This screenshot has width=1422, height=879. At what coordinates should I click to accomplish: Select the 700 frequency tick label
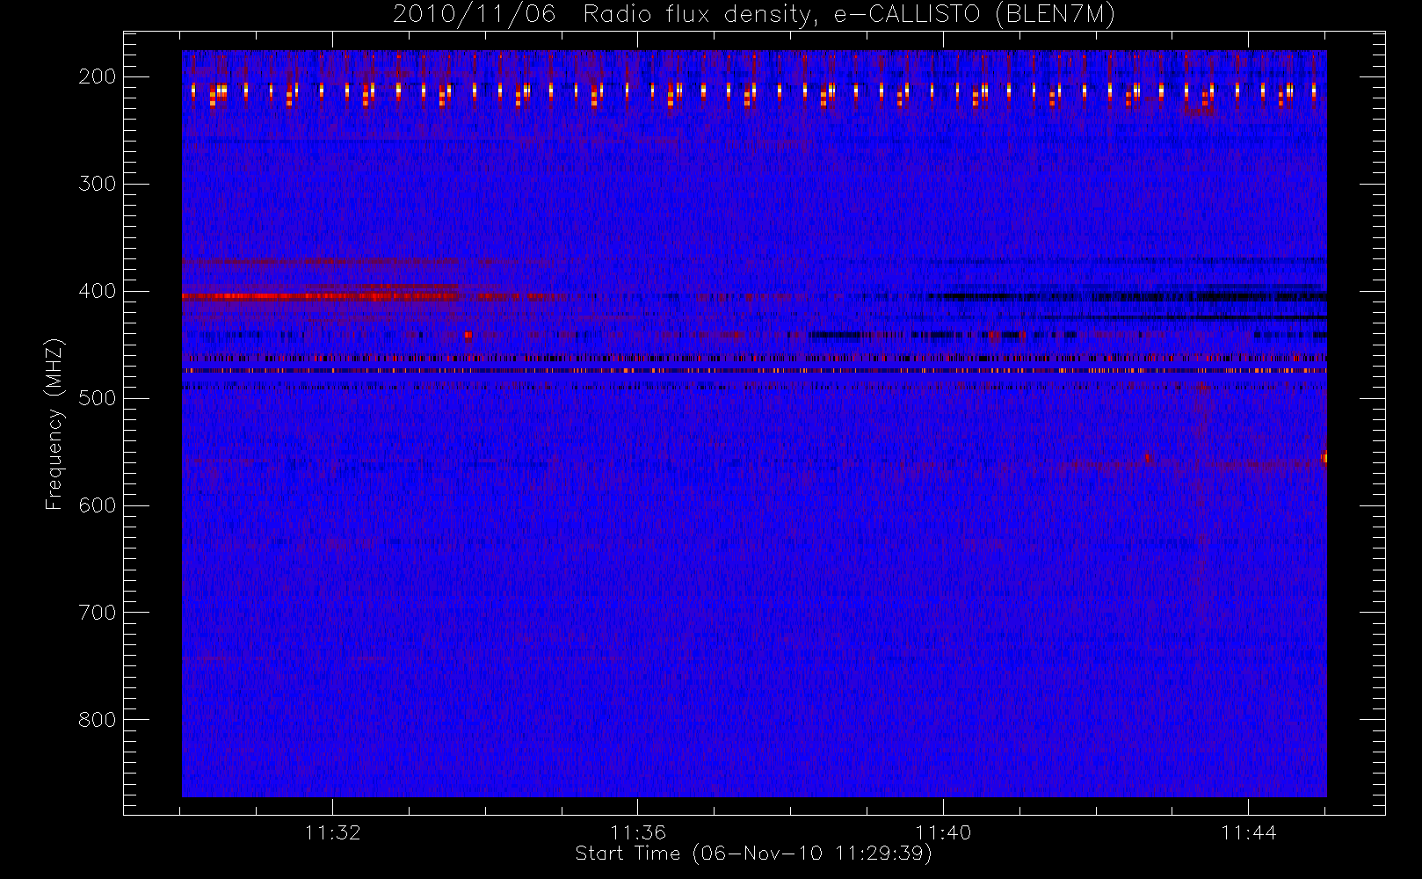[x=98, y=613]
